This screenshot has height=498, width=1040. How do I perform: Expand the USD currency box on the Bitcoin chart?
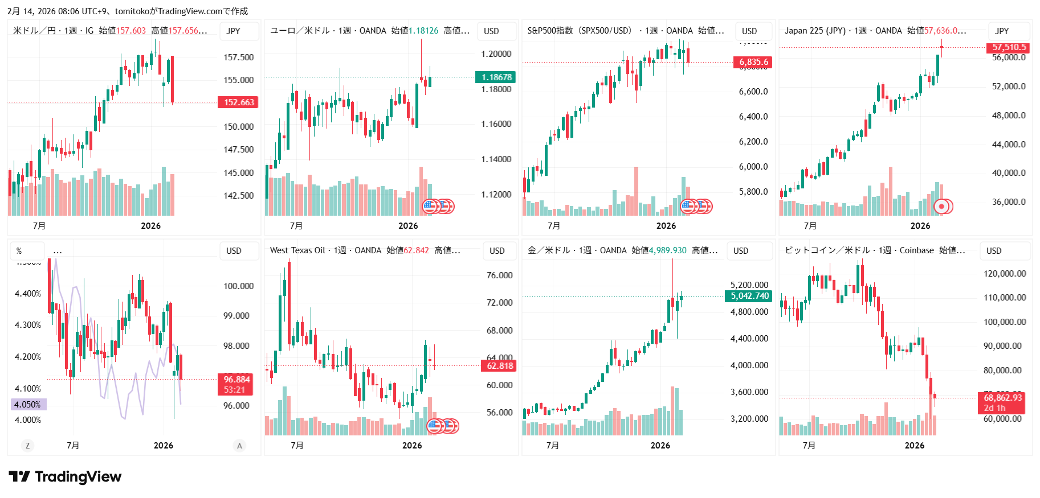tap(994, 250)
